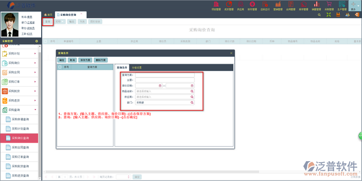Tick select-all checkbox in 查询方案 list header
Viewport: 362px width, 181px height.
[x=60, y=67]
